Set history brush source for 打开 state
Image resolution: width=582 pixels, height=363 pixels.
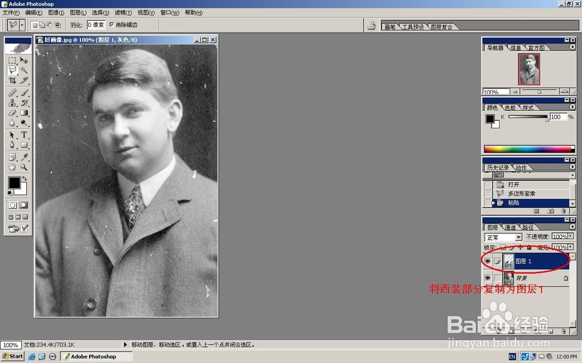click(487, 185)
